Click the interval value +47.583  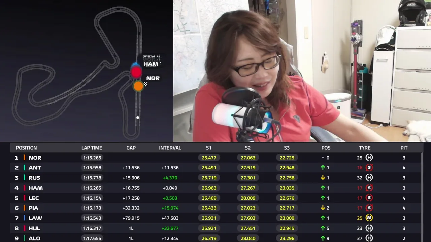(x=170, y=218)
